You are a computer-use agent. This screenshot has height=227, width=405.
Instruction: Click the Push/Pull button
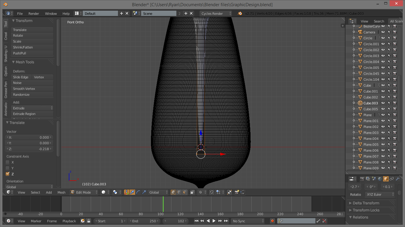[x=32, y=53]
